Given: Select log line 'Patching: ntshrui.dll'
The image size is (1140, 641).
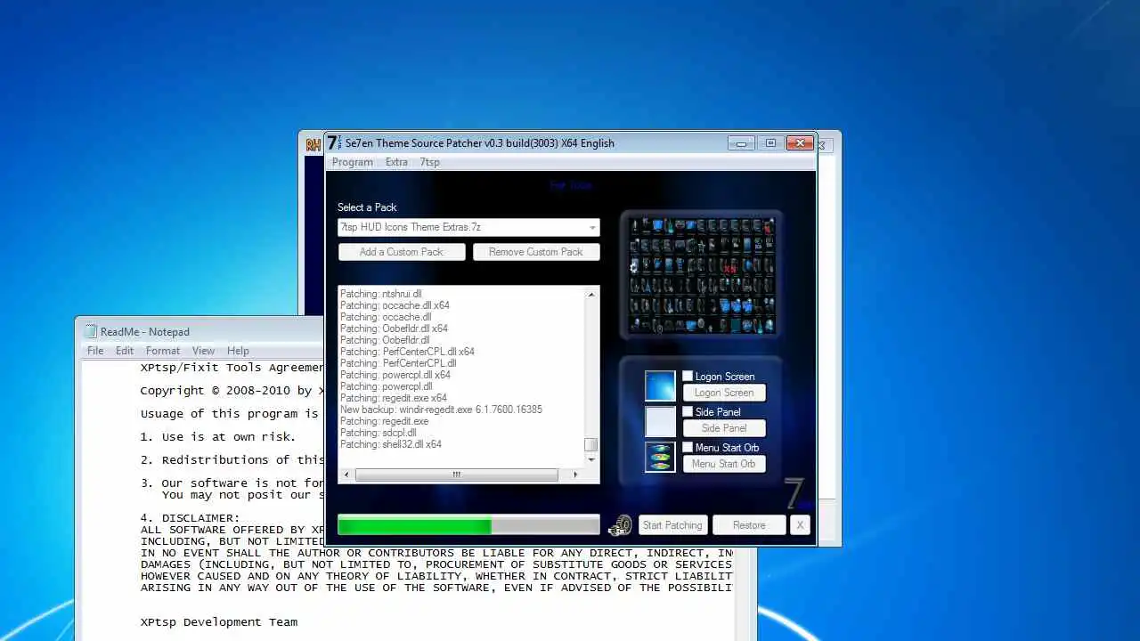Looking at the screenshot, I should [380, 294].
